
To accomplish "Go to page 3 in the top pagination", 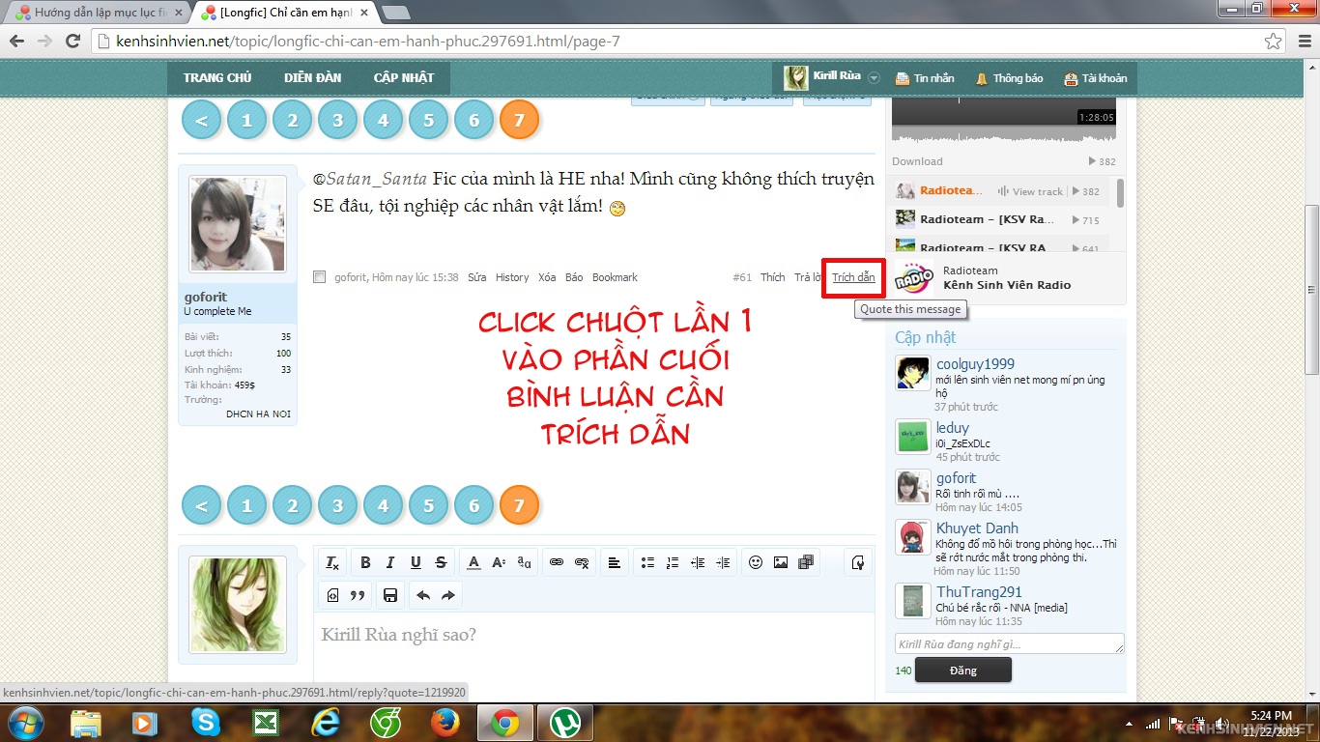I will (x=337, y=121).
